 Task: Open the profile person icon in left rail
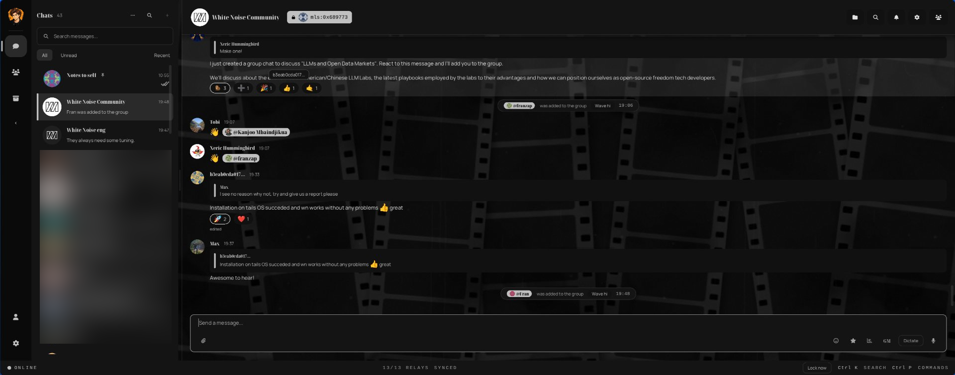[x=16, y=317]
